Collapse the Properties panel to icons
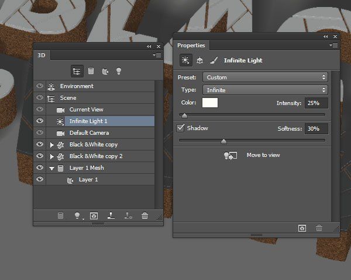 (x=325, y=37)
